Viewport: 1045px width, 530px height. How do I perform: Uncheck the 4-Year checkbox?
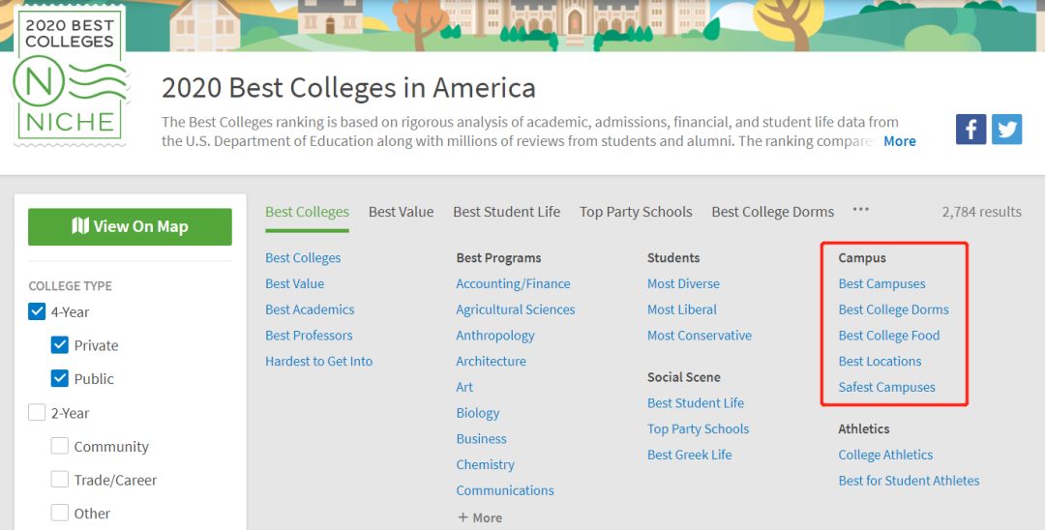point(38,311)
